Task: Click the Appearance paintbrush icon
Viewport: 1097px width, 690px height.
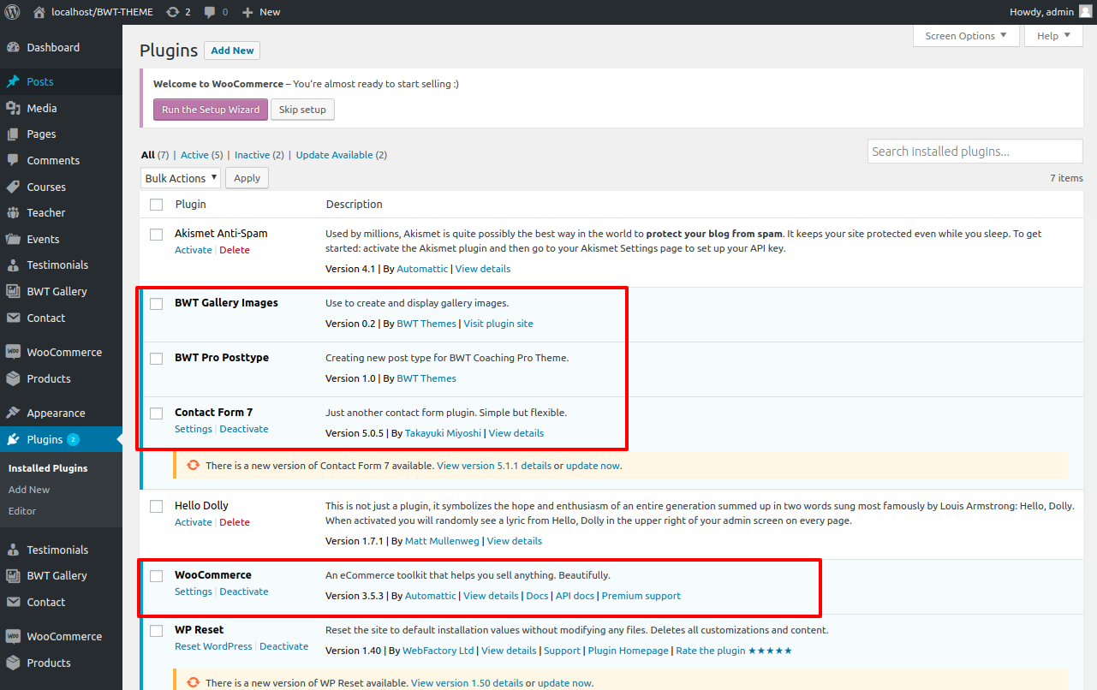Action: (13, 413)
